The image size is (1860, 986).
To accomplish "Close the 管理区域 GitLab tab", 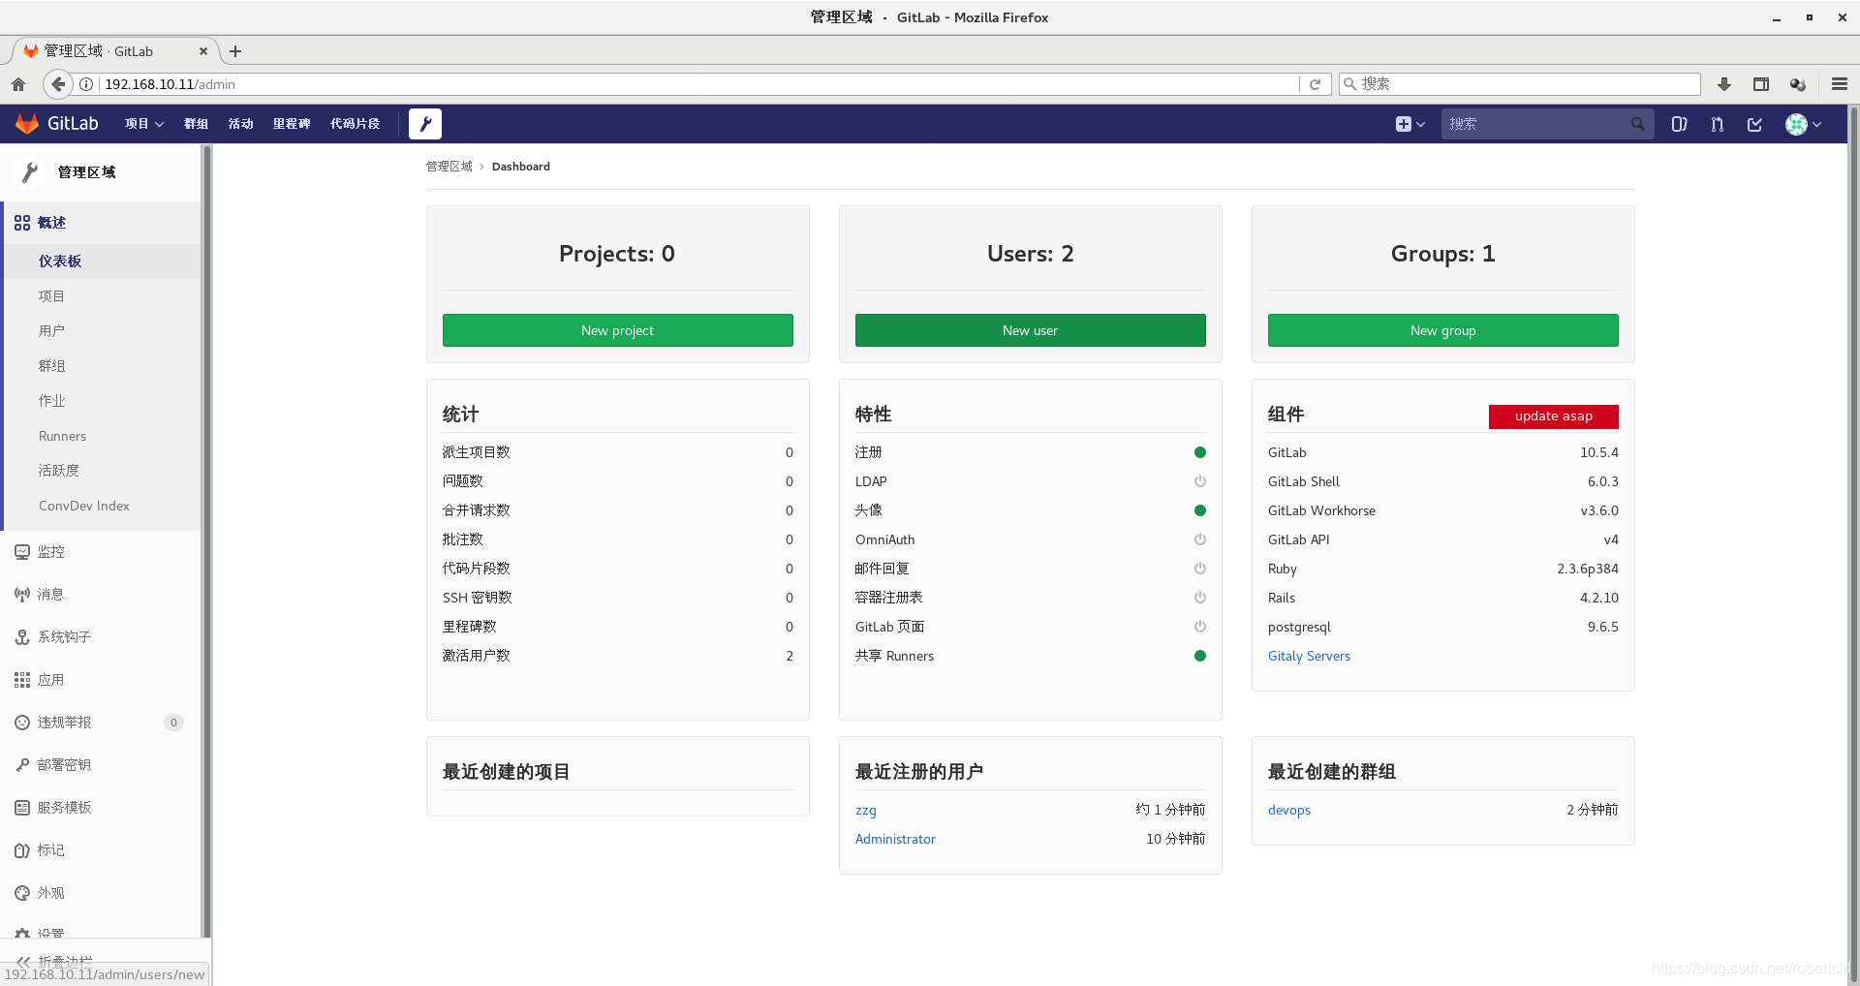I will point(203,51).
